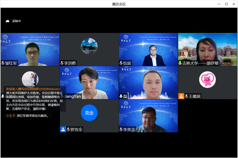Image resolution: width=238 pixels, height=158 pixels.
Task: Click the orange host badge next to 王璐琪
Action: 181,96
